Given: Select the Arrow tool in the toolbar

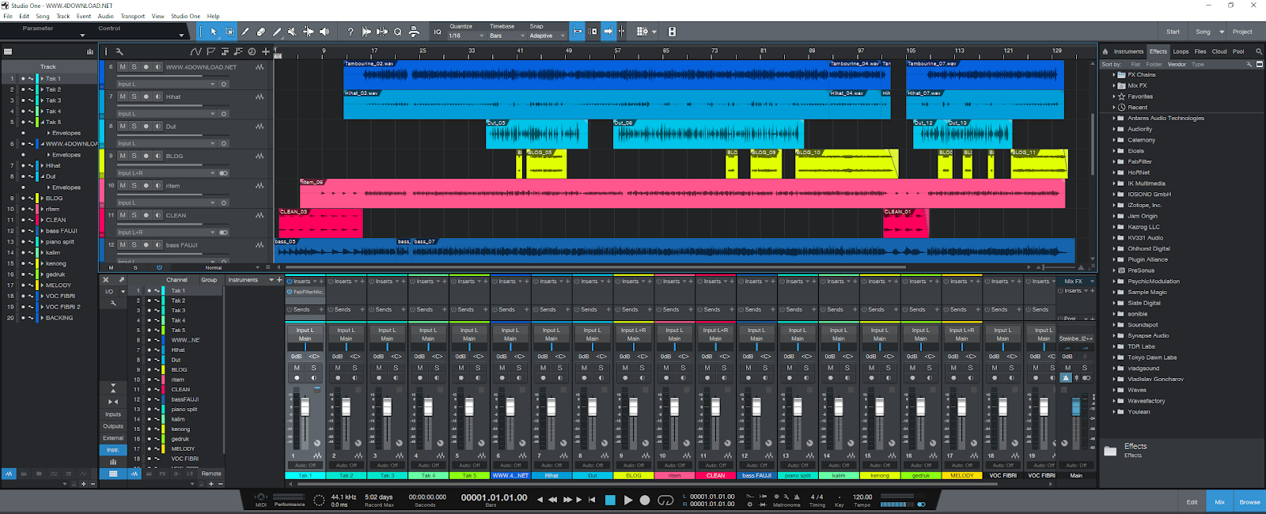Looking at the screenshot, I should pos(214,32).
